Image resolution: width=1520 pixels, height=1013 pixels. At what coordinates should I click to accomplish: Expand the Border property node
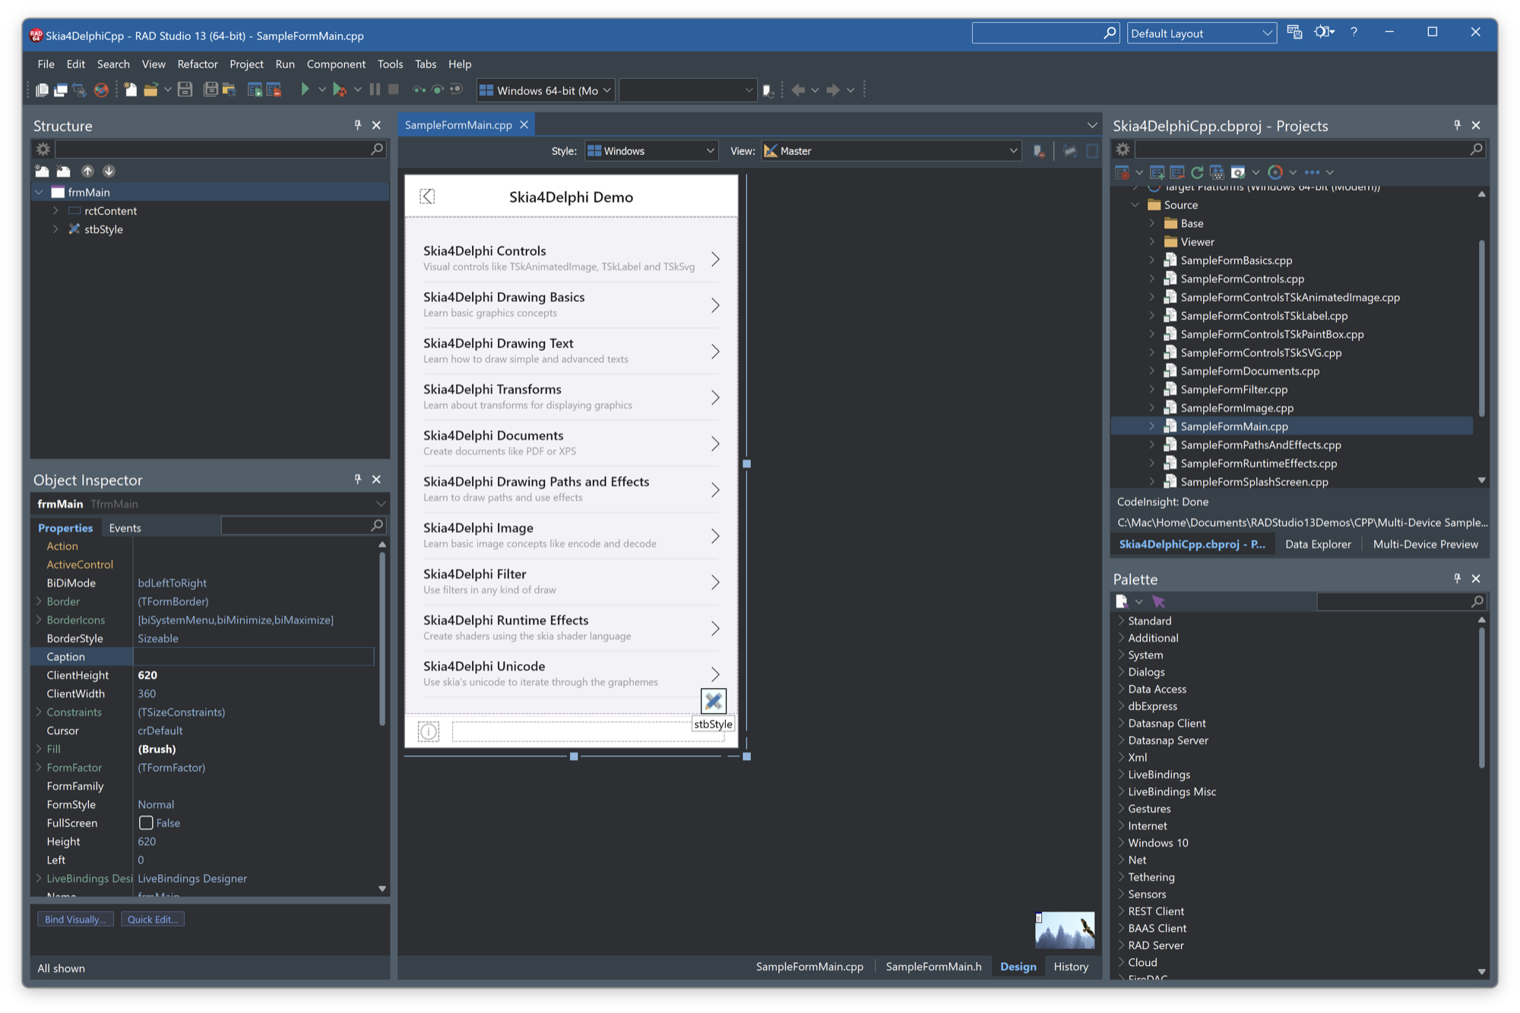[x=39, y=601]
